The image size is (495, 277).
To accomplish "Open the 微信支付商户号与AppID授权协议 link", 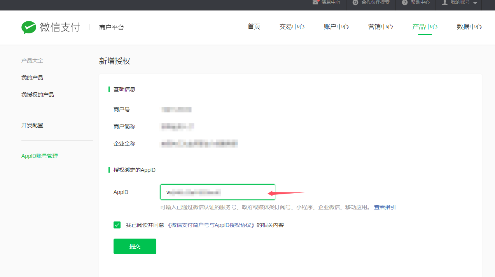I will (211, 225).
